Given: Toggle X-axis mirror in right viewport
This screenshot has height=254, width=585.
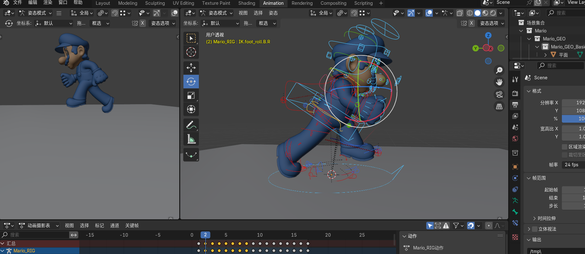Looking at the screenshot, I should pos(471,23).
